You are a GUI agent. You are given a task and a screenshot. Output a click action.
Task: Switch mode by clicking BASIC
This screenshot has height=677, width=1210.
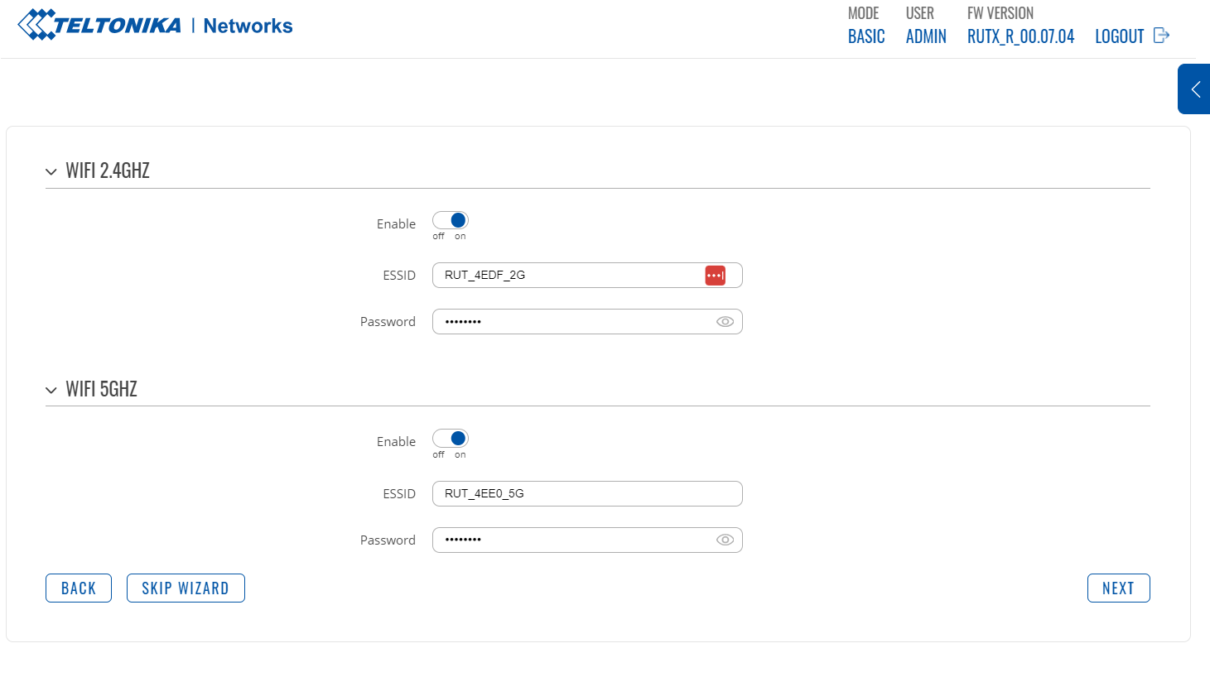pyautogui.click(x=866, y=36)
